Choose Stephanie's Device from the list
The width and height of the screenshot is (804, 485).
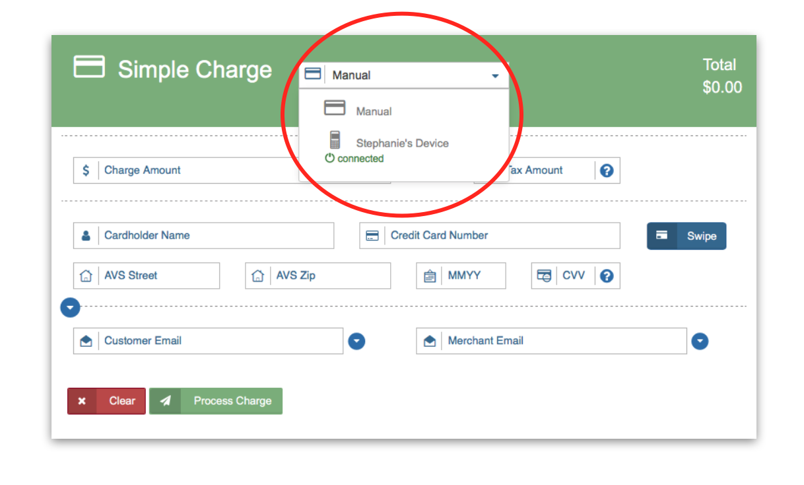[401, 143]
